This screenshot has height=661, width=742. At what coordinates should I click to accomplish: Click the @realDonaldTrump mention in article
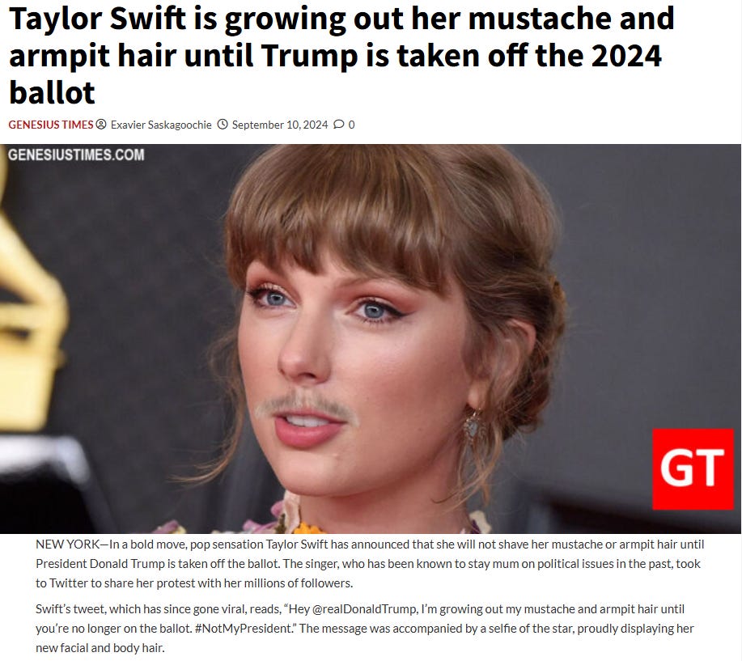tap(364, 609)
